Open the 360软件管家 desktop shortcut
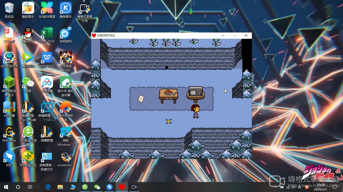This screenshot has width=343, height=192. pyautogui.click(x=47, y=10)
